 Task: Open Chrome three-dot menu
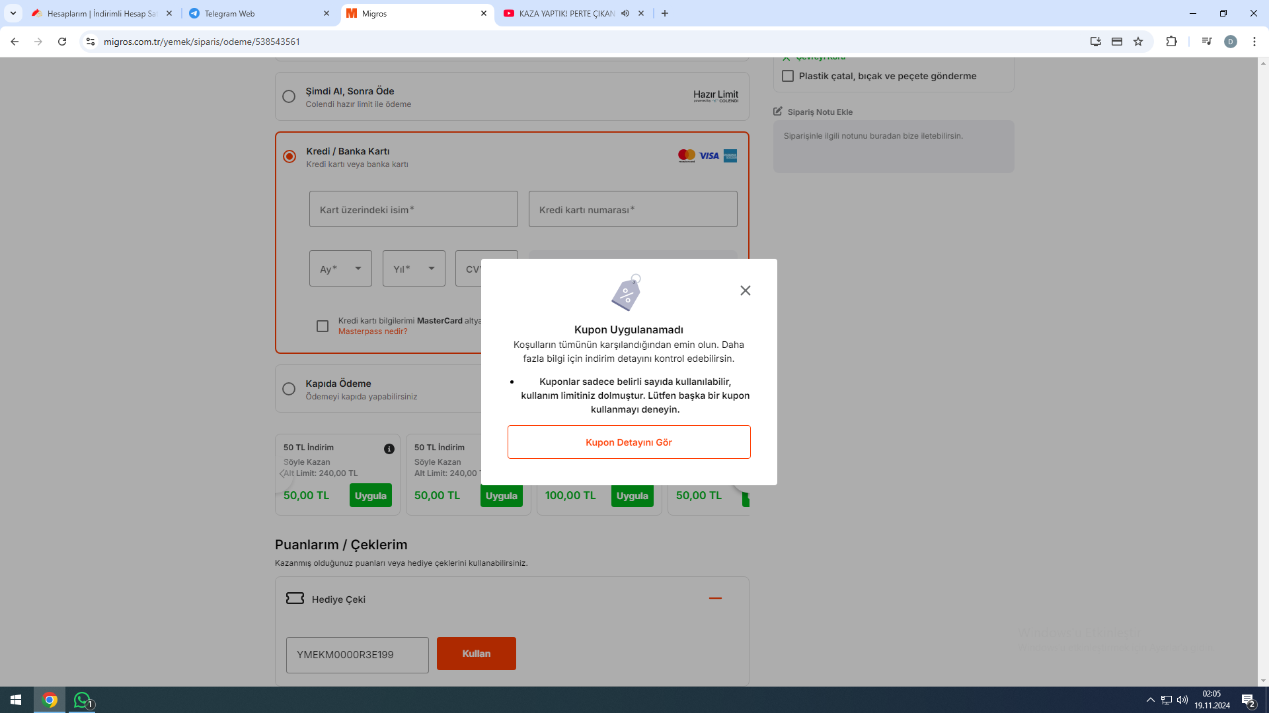[x=1254, y=42]
